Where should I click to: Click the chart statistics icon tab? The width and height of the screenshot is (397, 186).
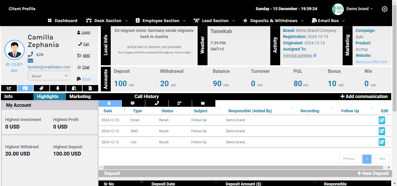[9, 88]
